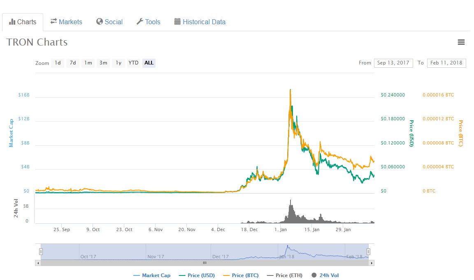Toggle 24h Vol series in legend
This screenshot has width=474, height=280.
[x=325, y=275]
